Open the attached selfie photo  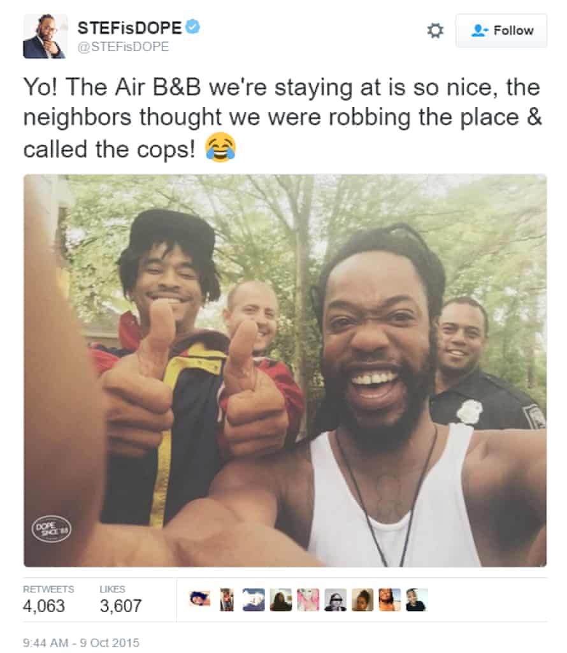pyautogui.click(x=285, y=371)
